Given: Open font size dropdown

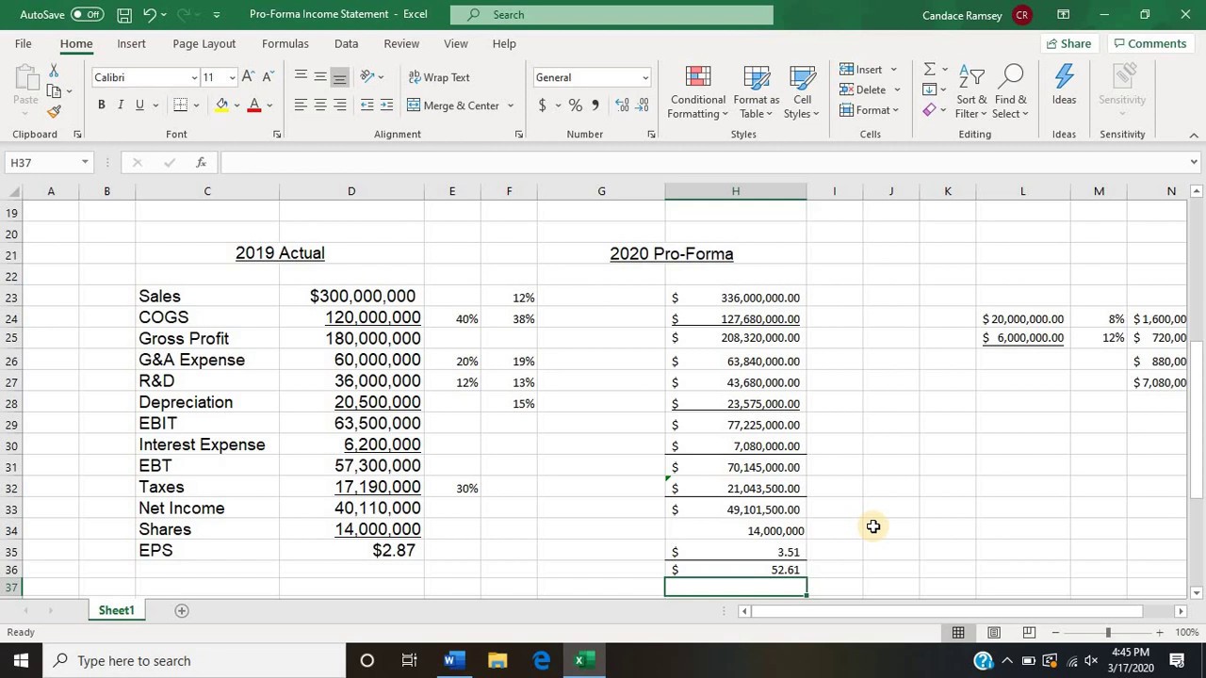Looking at the screenshot, I should coord(233,77).
